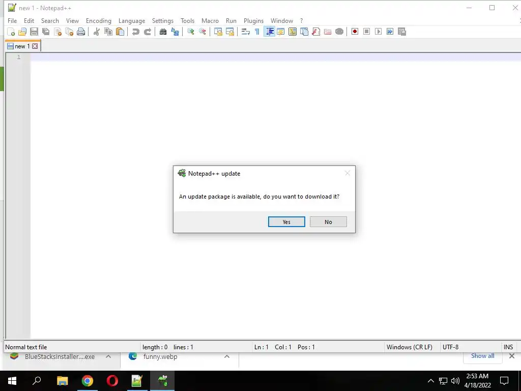
Task: Click the Zoom Out magnifier icon
Action: pos(202,32)
